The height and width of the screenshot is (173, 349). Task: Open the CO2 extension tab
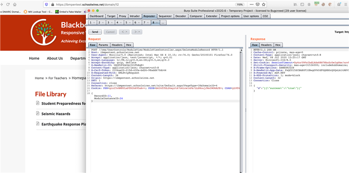pyautogui.click(x=265, y=16)
